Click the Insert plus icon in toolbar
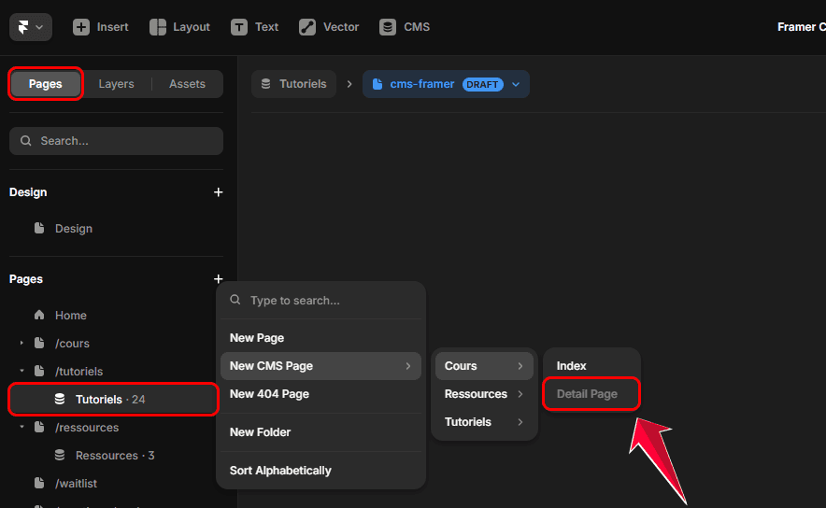 [x=81, y=27]
